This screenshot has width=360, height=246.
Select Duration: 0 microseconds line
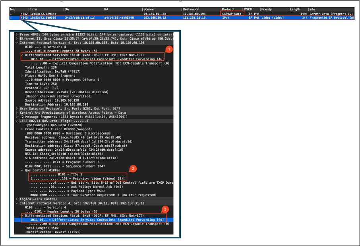68,133
